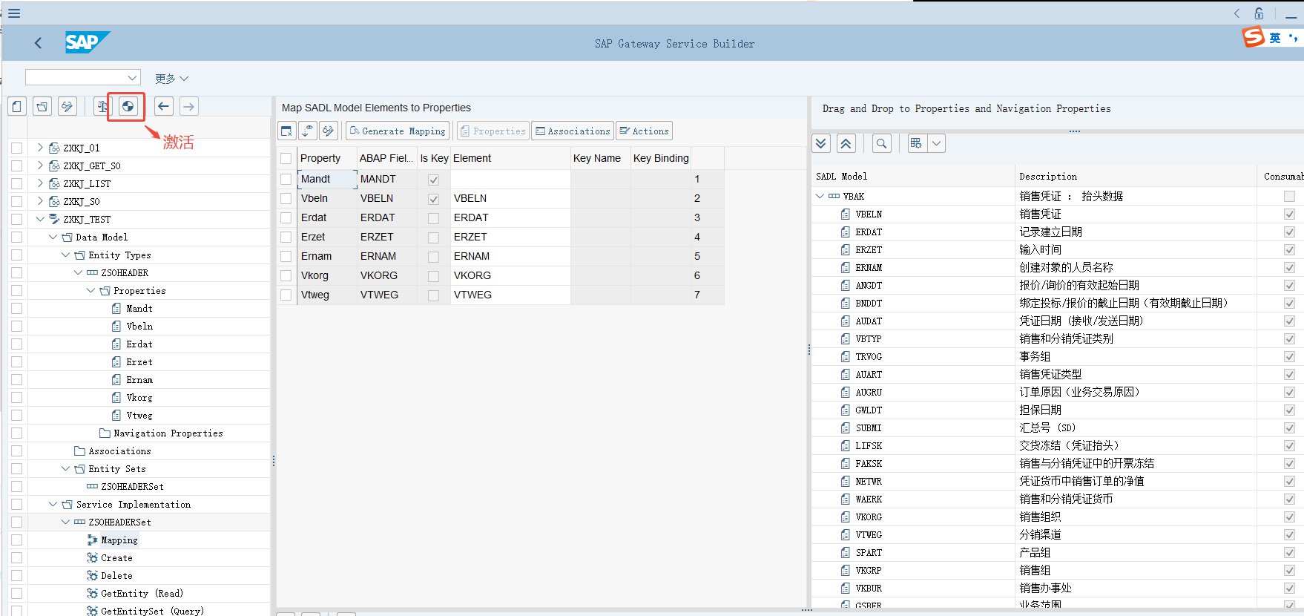
Task: Go back using the header arrow
Action: pos(39,43)
